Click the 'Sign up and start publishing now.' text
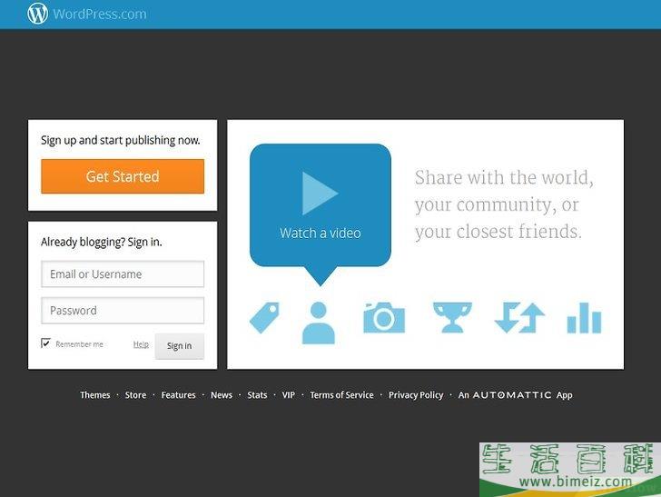This screenshot has height=497, width=661. point(121,140)
